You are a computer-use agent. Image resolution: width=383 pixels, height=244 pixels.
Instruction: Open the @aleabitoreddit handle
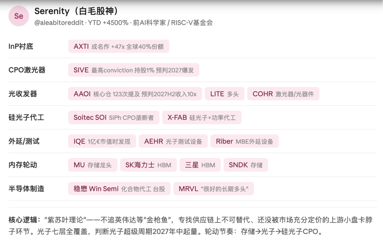tap(59, 23)
